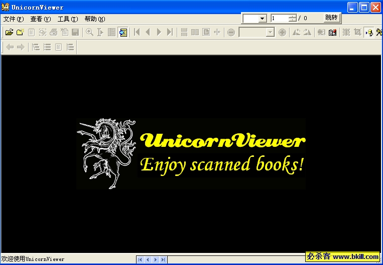The image size is (383, 265).
Task: Click the horizontal scrollbar track at bottom
Action: 236,259
